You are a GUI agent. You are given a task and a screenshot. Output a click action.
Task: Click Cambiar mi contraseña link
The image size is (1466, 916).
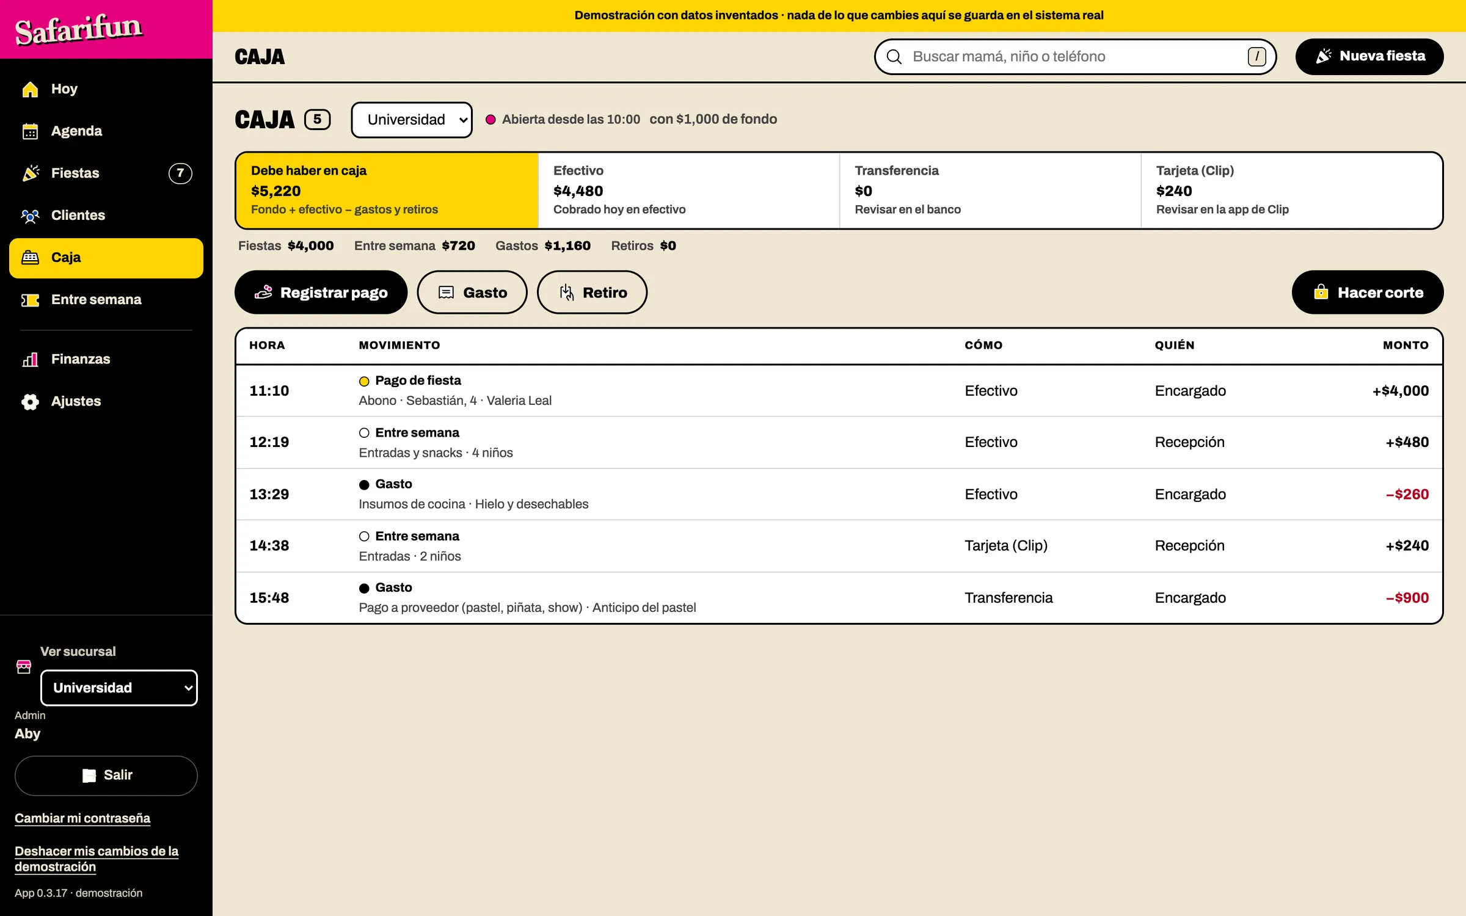tap(82, 818)
